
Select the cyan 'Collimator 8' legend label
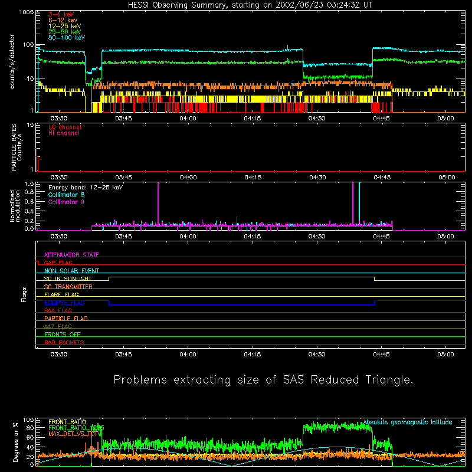[x=66, y=195]
